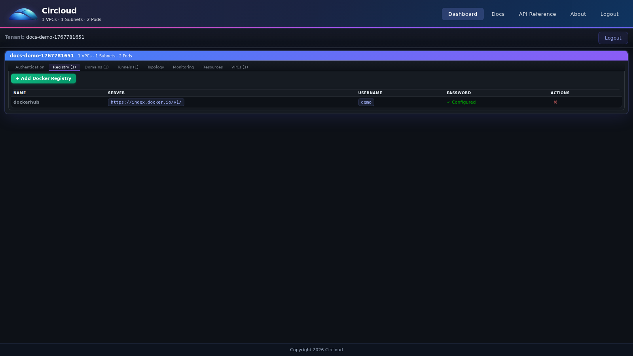This screenshot has width=633, height=356.
Task: Click the Circloud cloud logo icon
Action: 23,14
